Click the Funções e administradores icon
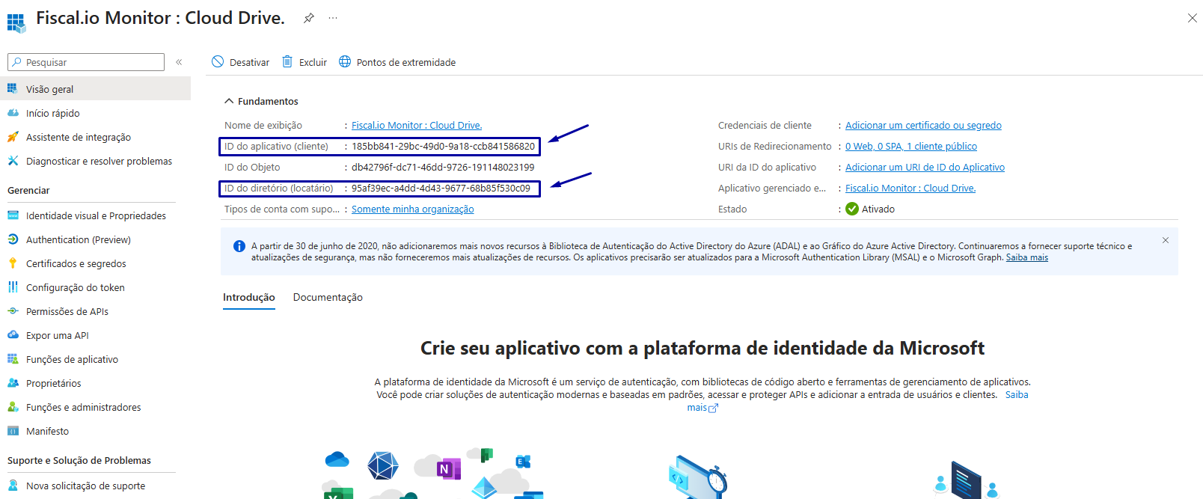Viewport: 1203px width, 499px height. pyautogui.click(x=13, y=407)
